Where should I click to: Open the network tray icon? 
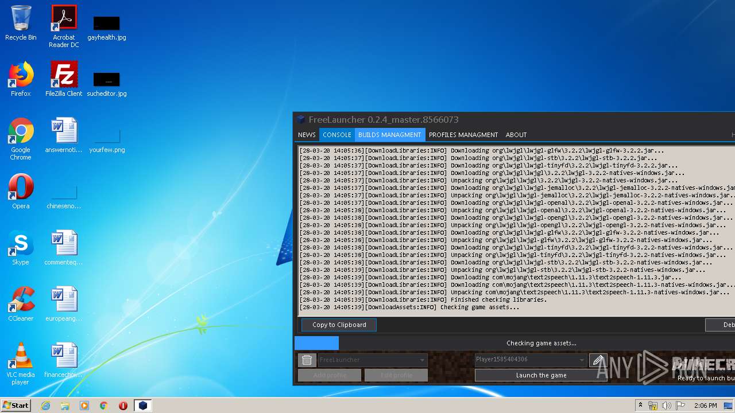point(653,406)
